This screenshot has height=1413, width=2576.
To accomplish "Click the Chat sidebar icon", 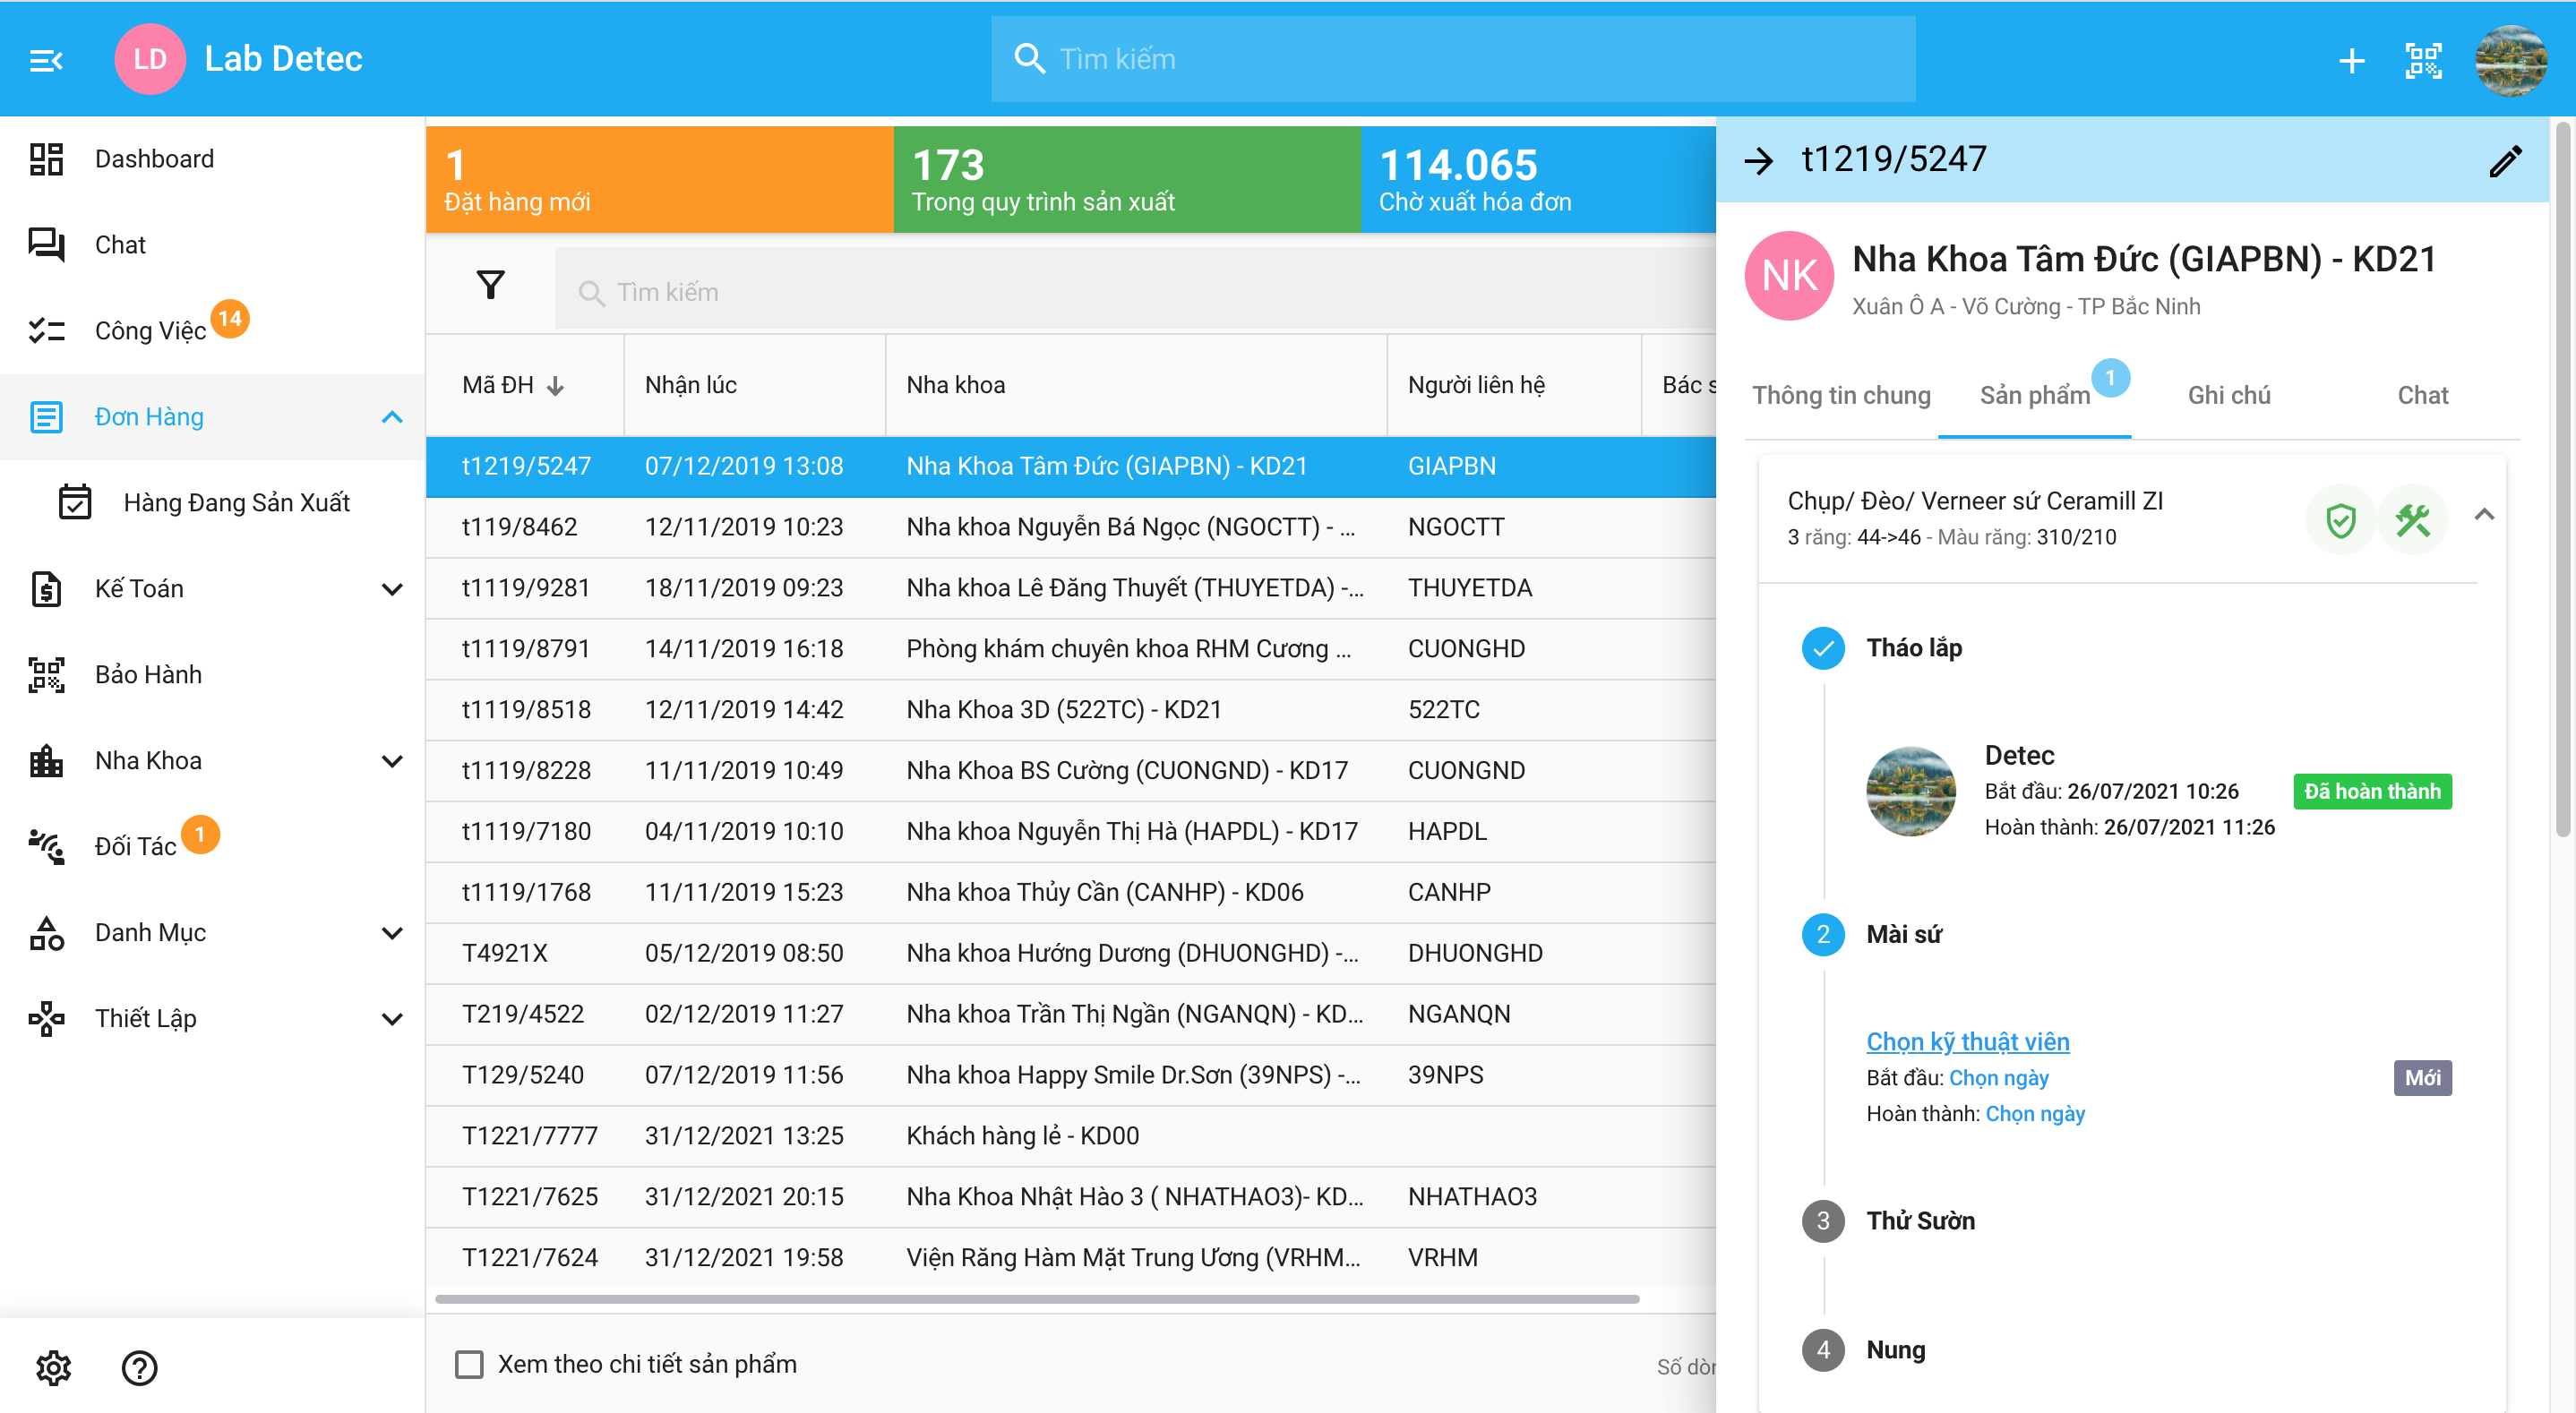I will [47, 244].
